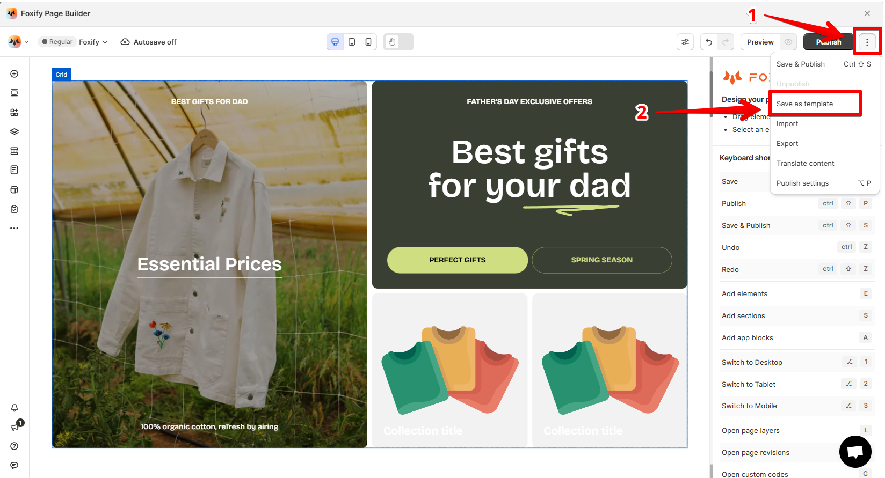The height and width of the screenshot is (478, 885).
Task: Choose Save & Publish from menu
Action: pos(824,64)
